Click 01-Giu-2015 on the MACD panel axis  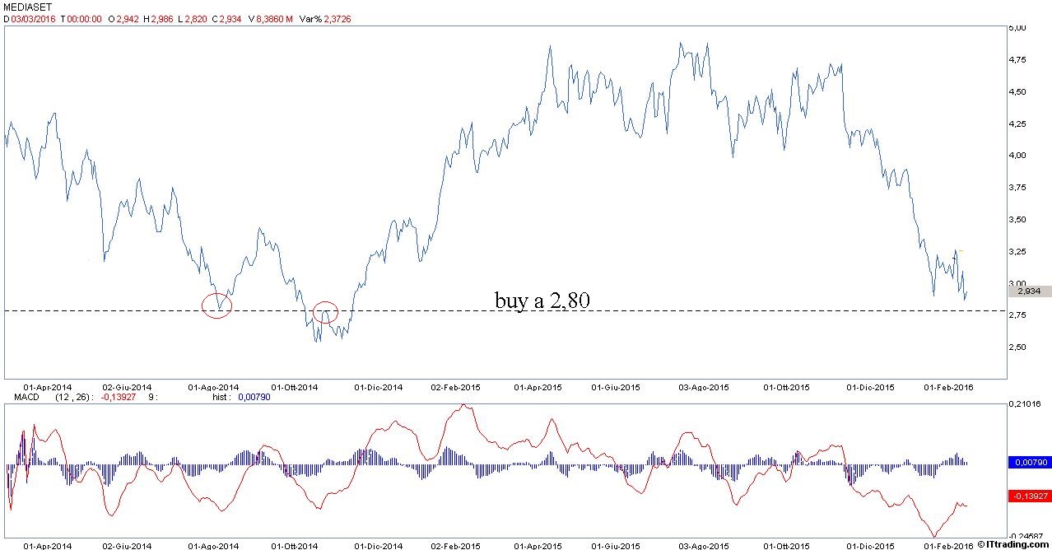[617, 545]
